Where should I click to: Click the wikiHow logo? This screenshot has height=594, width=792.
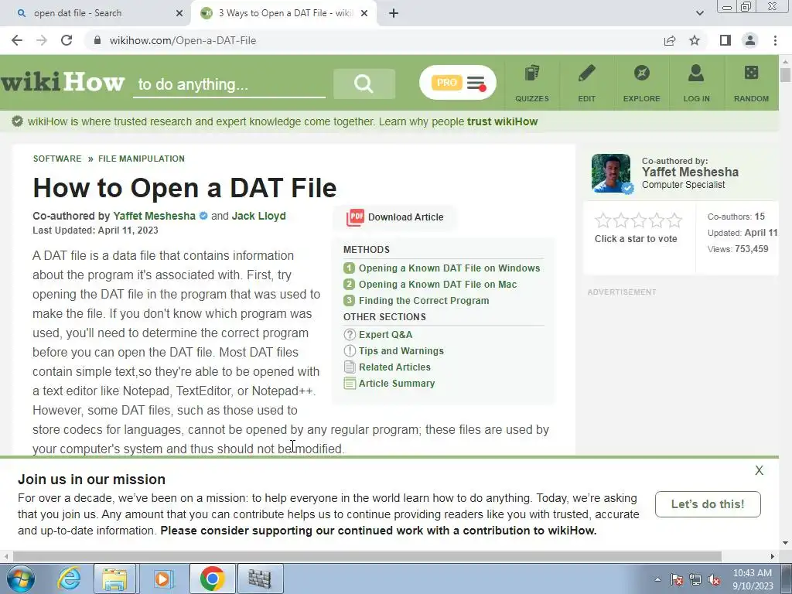[x=62, y=82]
